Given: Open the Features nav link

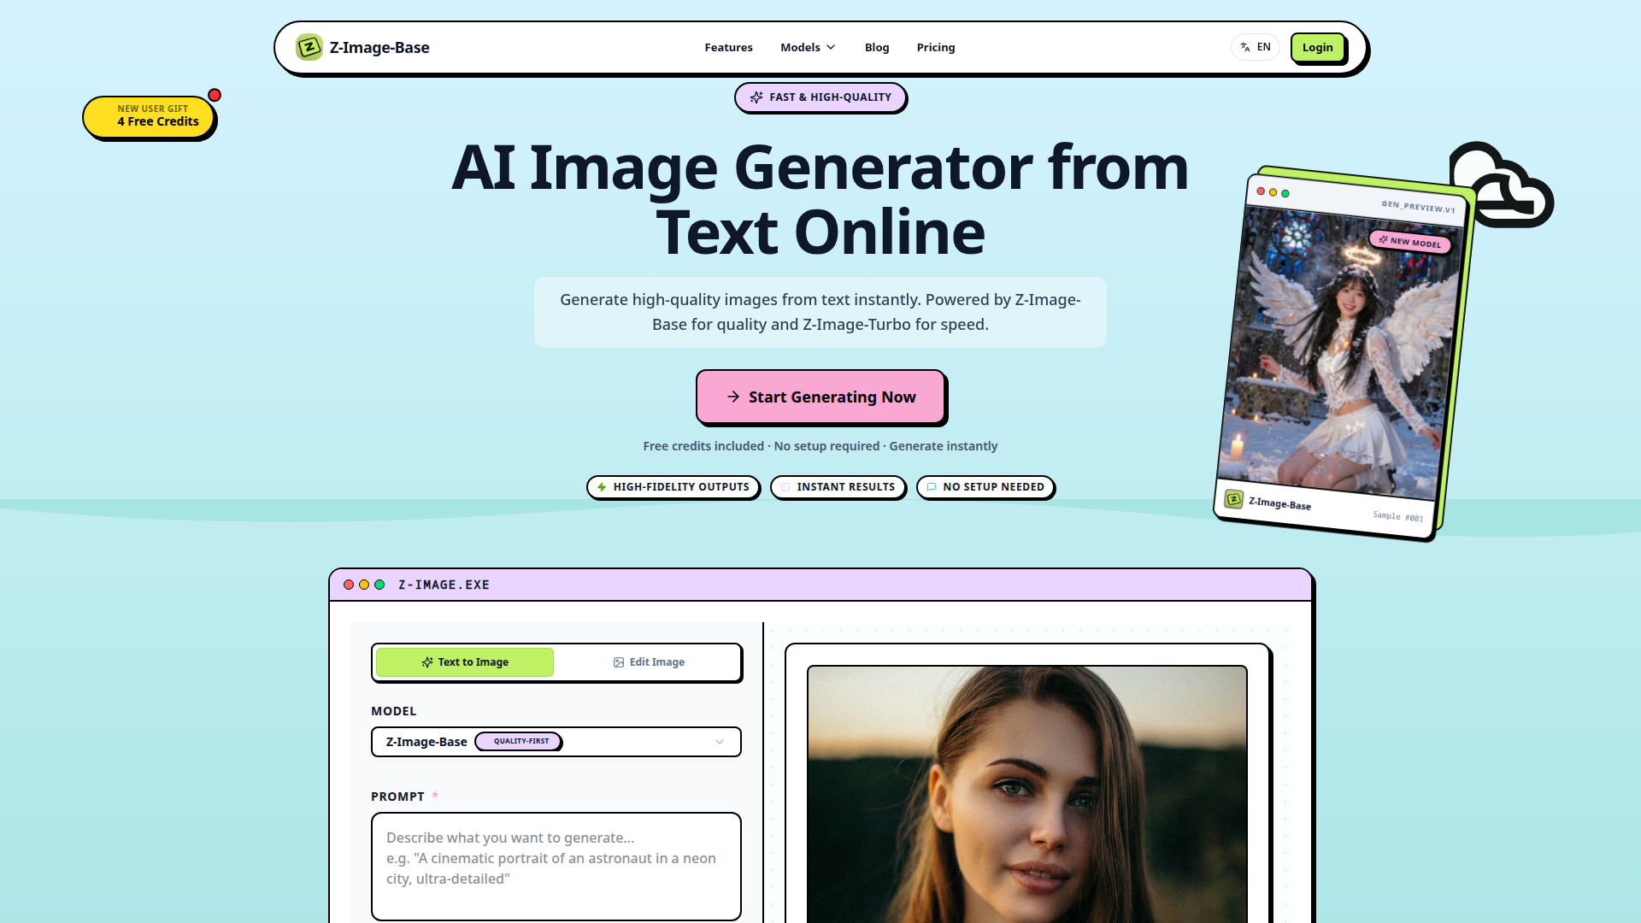Looking at the screenshot, I should click(728, 47).
